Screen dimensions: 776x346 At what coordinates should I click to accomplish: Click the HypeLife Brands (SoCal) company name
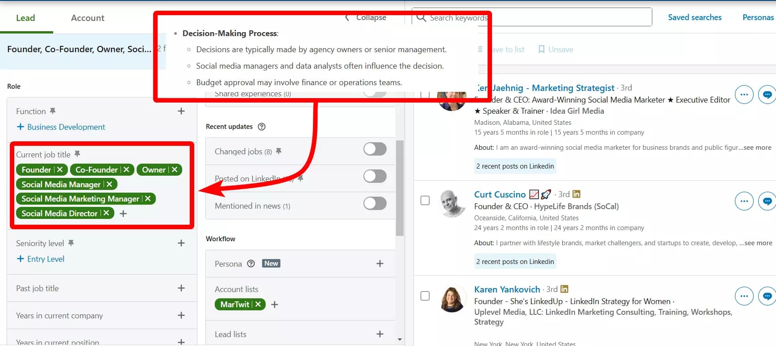pyautogui.click(x=576, y=206)
